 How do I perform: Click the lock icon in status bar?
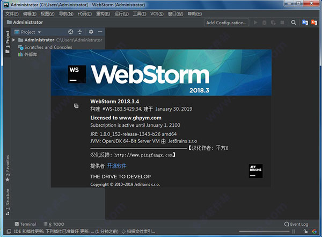306,232
